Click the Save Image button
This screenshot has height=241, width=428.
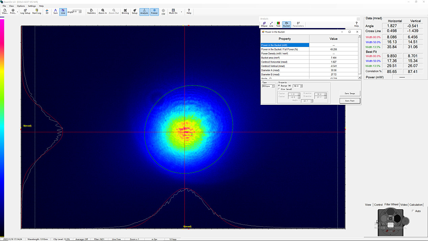(350, 93)
